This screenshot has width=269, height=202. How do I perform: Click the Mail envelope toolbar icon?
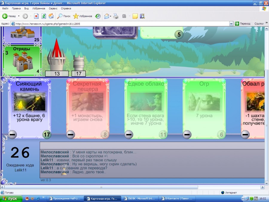pyautogui.click(x=106, y=16)
